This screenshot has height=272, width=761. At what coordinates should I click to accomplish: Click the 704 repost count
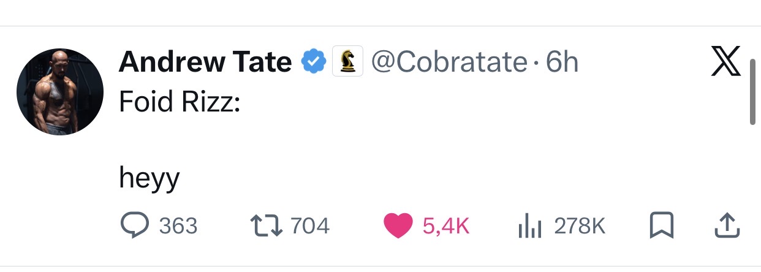[x=310, y=227]
